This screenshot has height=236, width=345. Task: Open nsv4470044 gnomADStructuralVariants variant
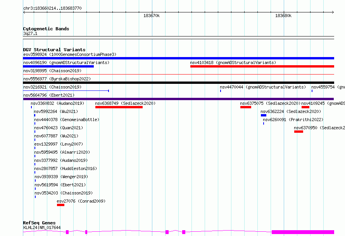[263, 87]
